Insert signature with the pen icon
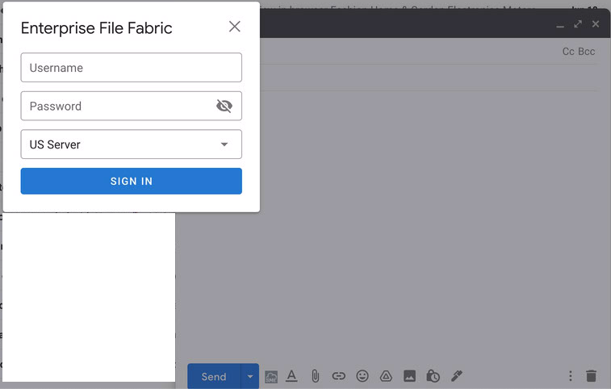This screenshot has height=389, width=611. click(x=457, y=376)
